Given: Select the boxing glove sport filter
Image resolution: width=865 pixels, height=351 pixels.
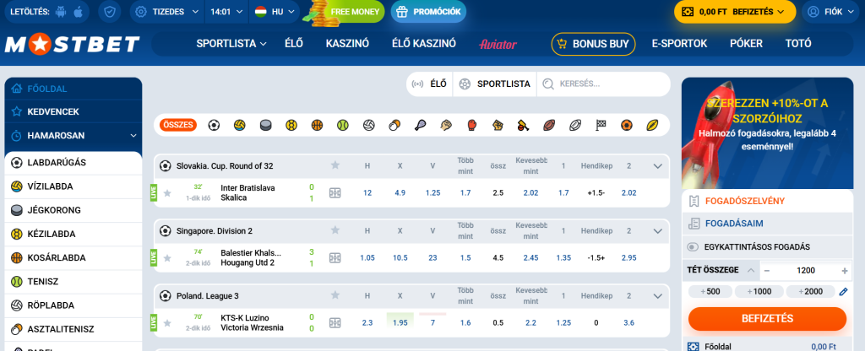Looking at the screenshot, I should click(472, 125).
